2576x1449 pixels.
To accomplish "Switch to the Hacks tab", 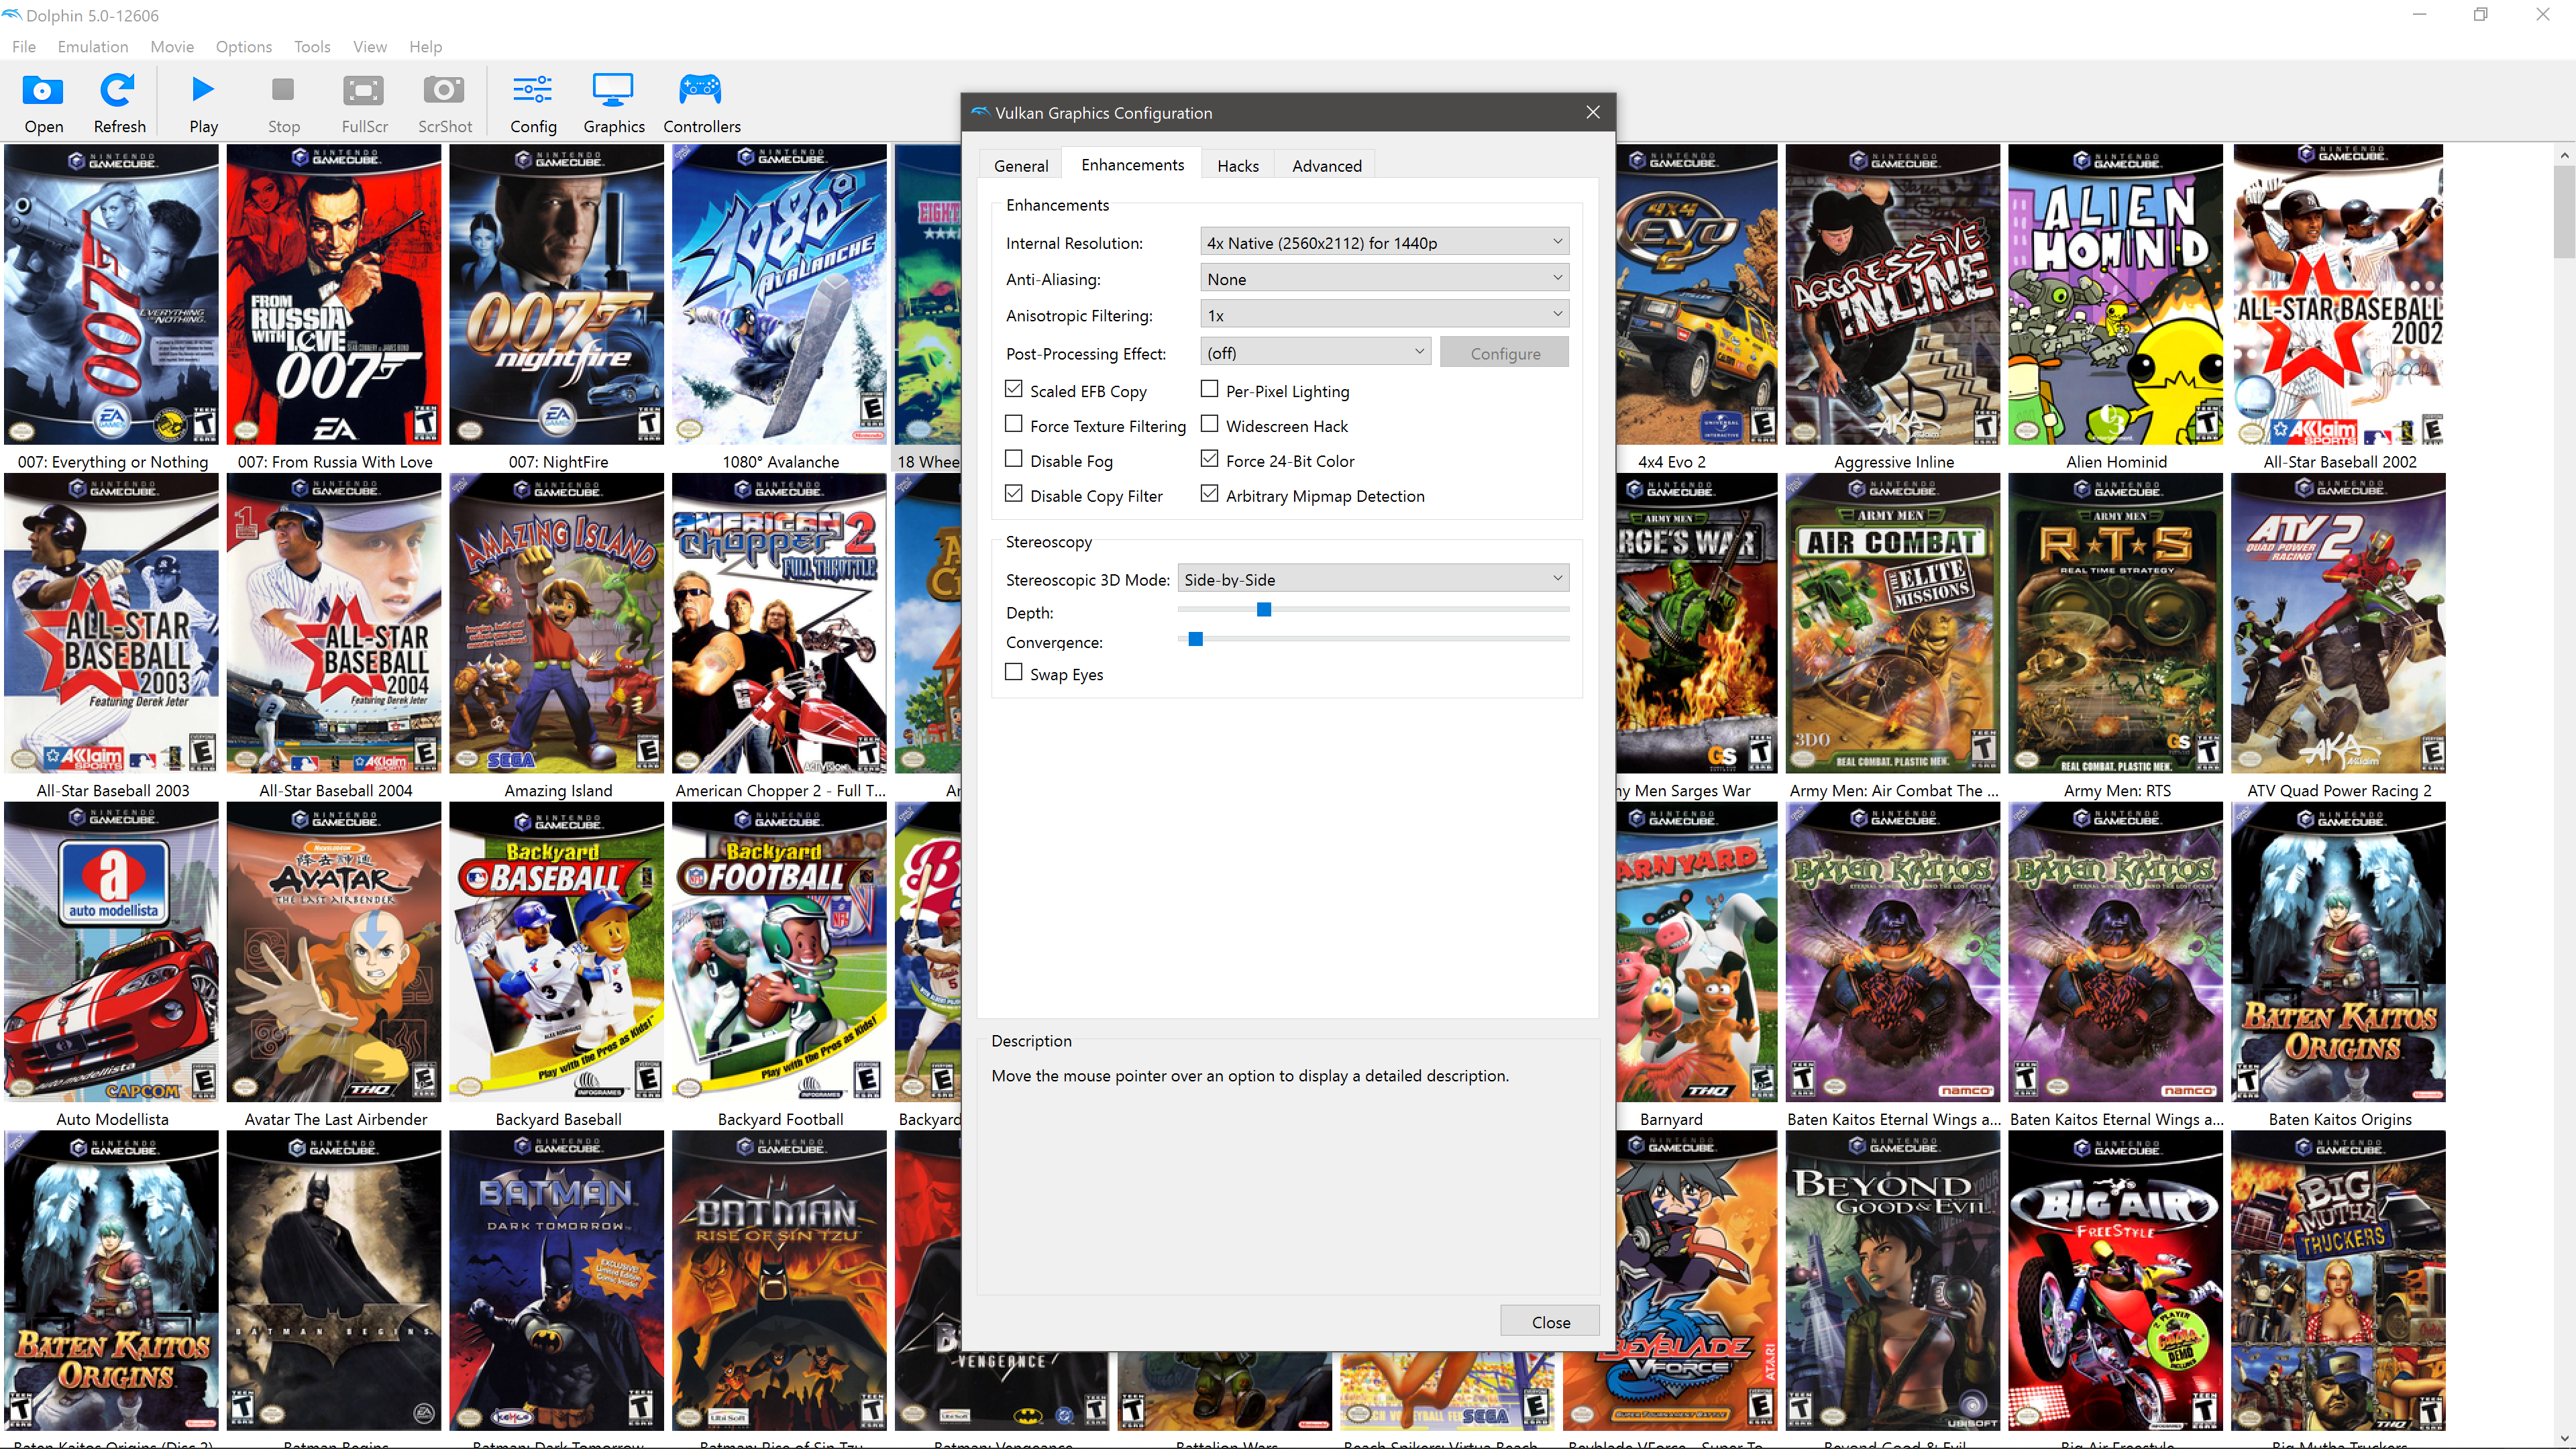I will pos(1238,166).
